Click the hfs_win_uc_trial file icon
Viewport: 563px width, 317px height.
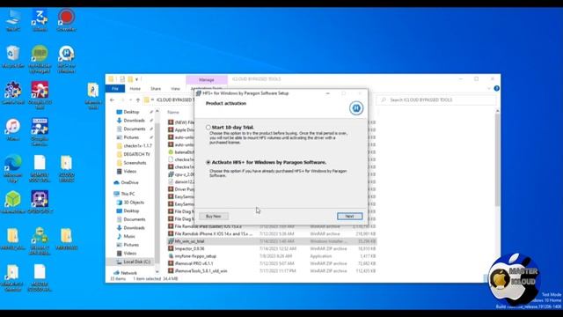click(x=171, y=241)
